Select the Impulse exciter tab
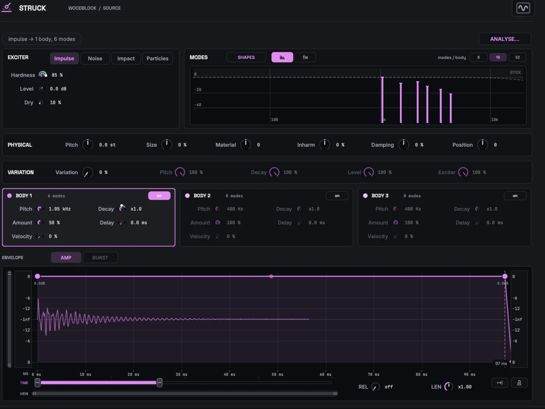 tap(64, 58)
